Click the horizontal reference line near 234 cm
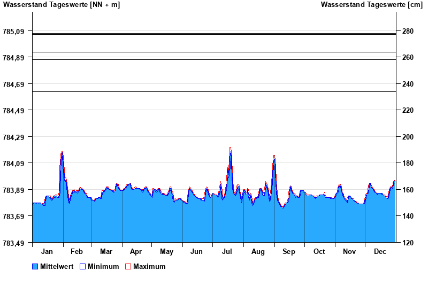 (214, 91)
